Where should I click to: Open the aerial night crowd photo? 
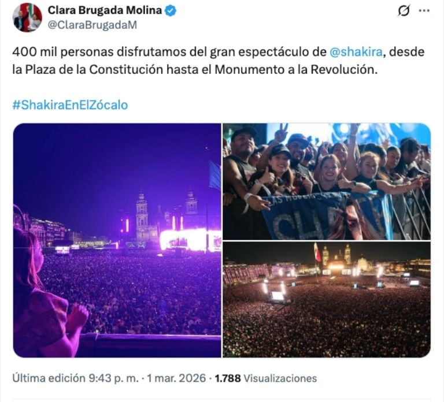point(327,299)
